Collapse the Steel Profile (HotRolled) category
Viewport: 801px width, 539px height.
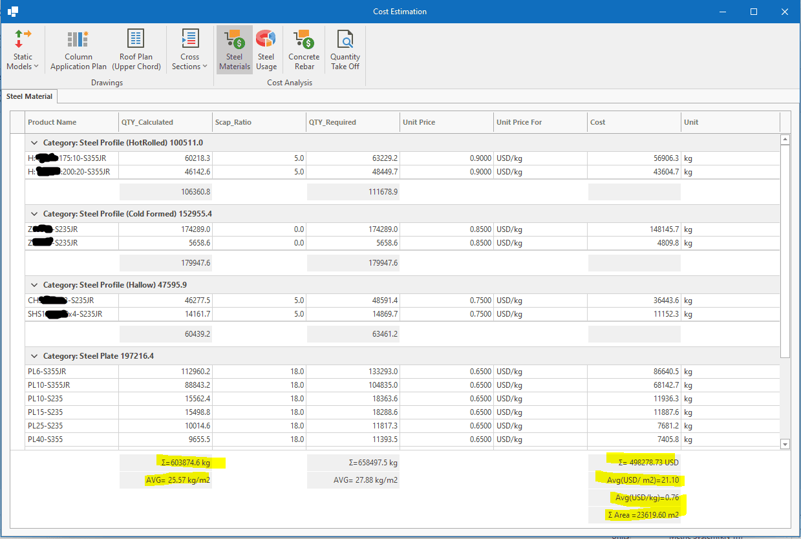(x=34, y=143)
